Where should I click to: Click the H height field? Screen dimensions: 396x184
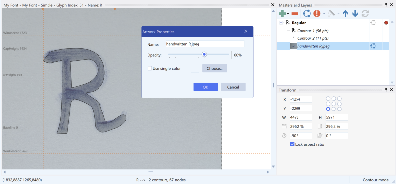point(337,117)
